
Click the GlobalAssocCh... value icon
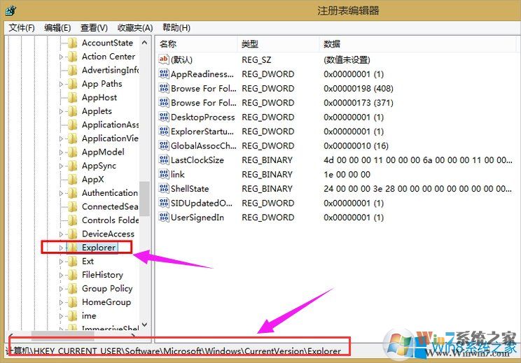(164, 145)
